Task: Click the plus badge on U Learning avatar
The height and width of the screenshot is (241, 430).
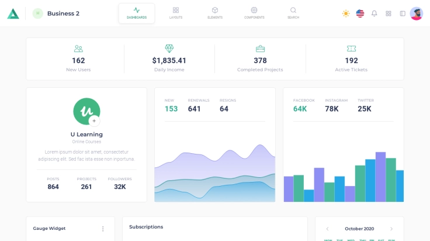Action: [x=94, y=121]
